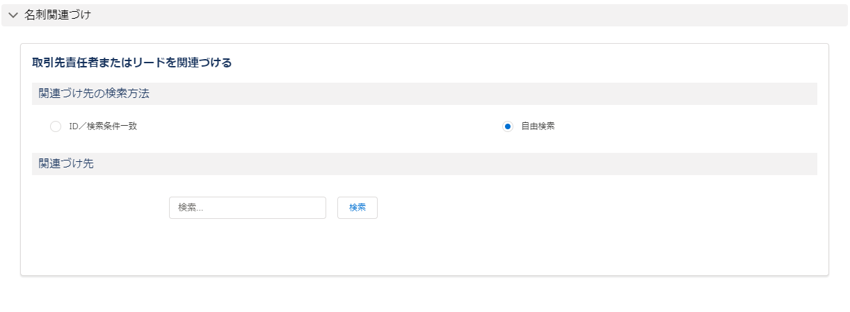Image resolution: width=850 pixels, height=312 pixels.
Task: Click the 関連づけ先 label text
Action: (67, 164)
